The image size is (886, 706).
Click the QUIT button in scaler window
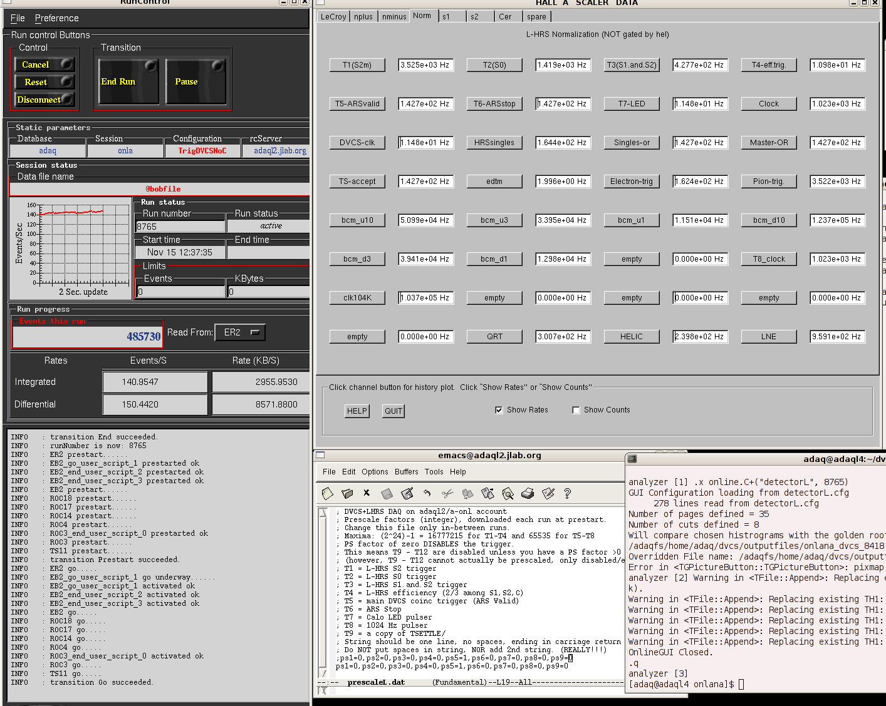(x=393, y=411)
